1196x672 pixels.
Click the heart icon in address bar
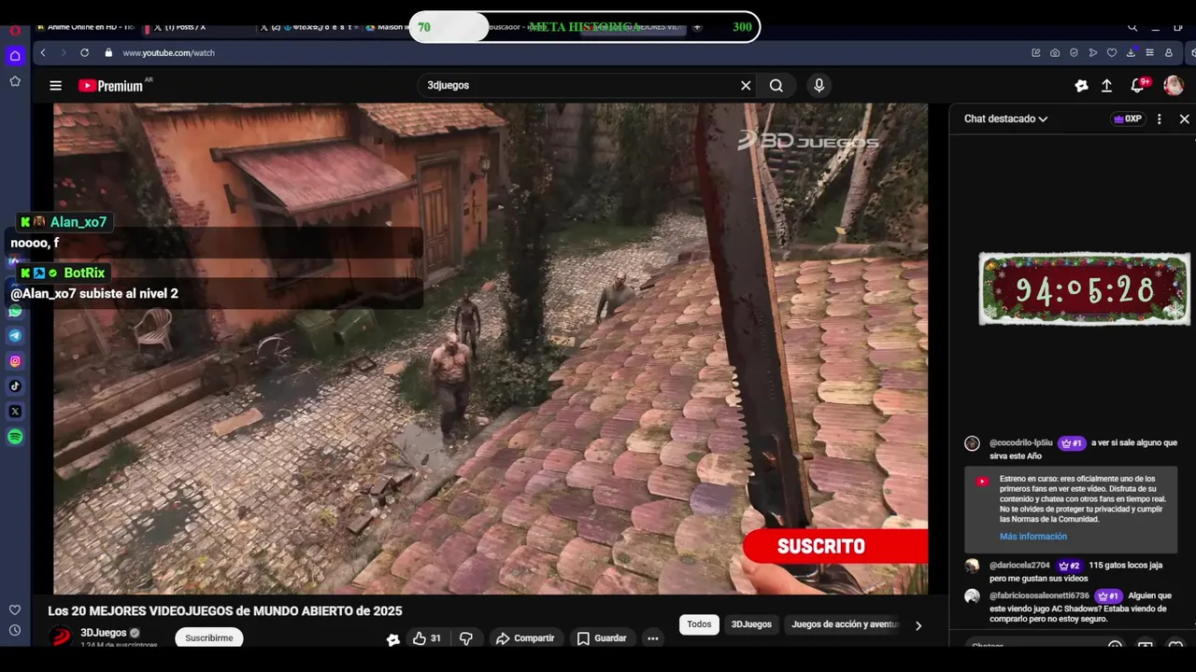point(1112,53)
